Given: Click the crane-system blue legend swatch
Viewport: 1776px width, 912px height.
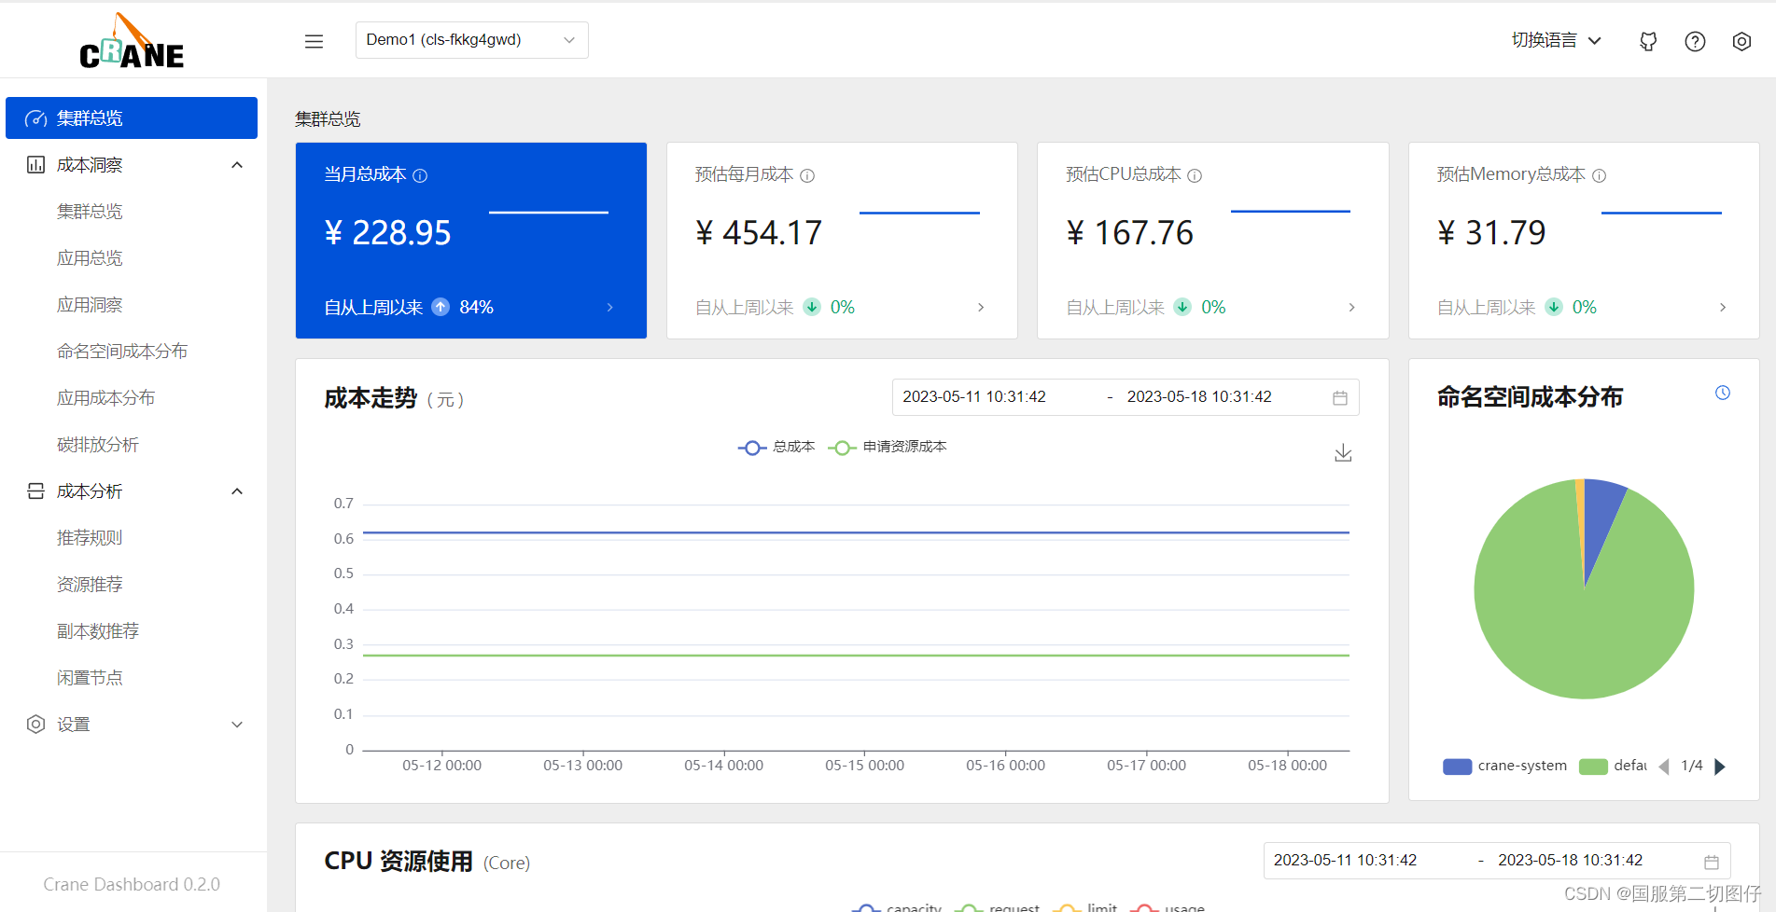Looking at the screenshot, I should click(x=1457, y=766).
